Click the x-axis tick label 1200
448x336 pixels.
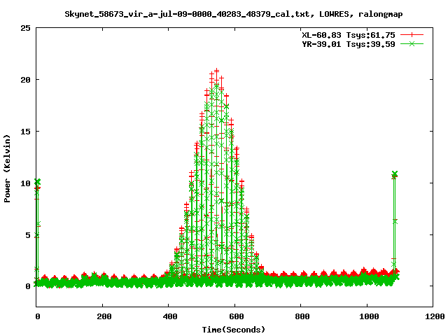pyautogui.click(x=435, y=316)
